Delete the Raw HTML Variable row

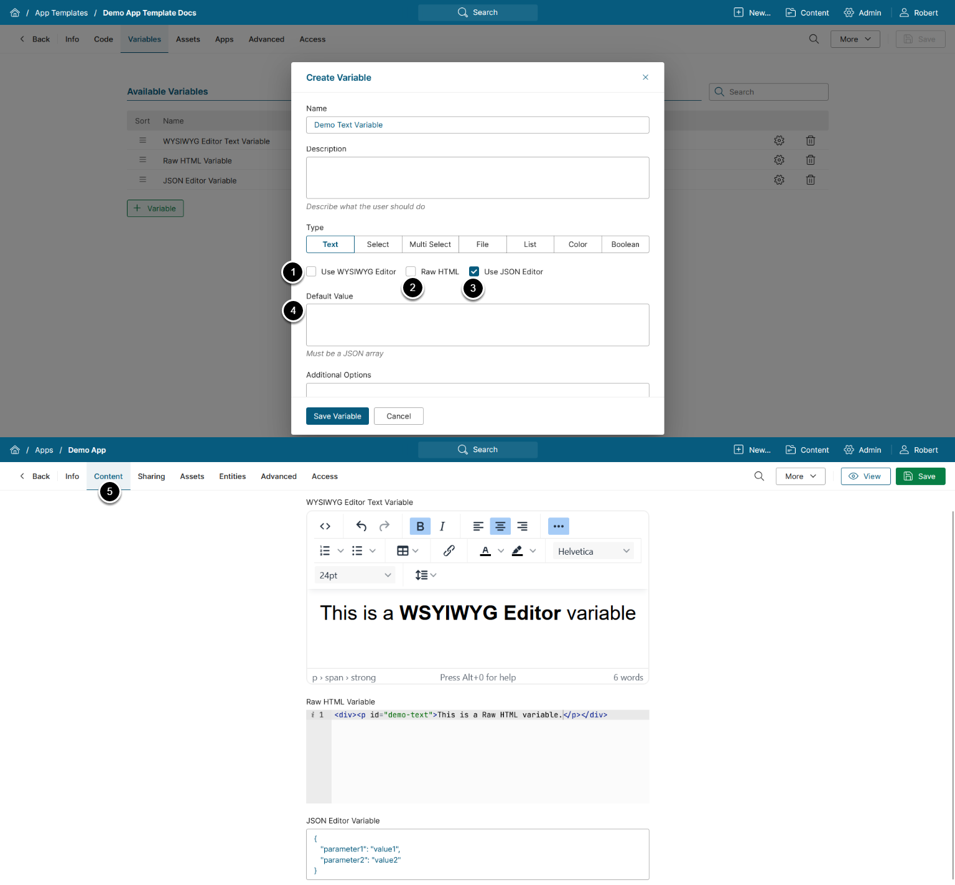click(811, 160)
